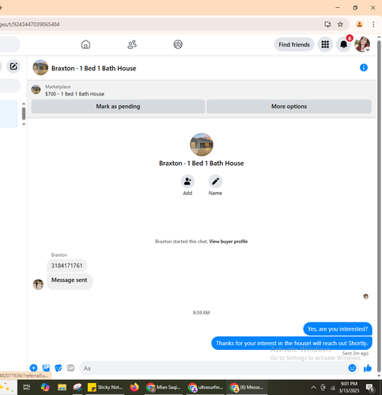Click Mark as pending button
The image size is (382, 395).
(x=118, y=107)
